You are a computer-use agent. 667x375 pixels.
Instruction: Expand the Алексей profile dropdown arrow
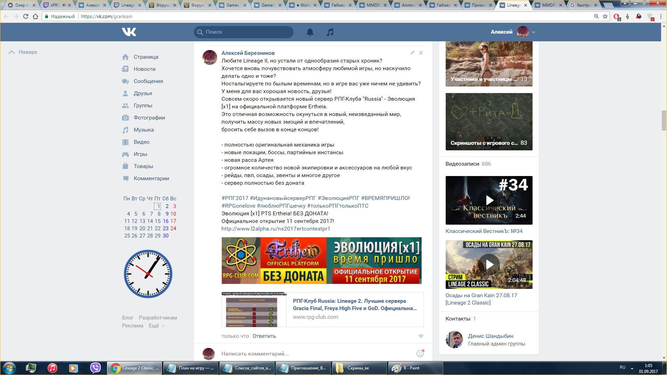tap(534, 32)
